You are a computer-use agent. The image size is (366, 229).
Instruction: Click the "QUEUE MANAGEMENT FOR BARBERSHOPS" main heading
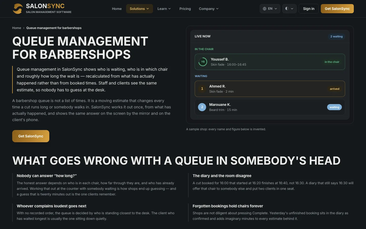click(80, 48)
